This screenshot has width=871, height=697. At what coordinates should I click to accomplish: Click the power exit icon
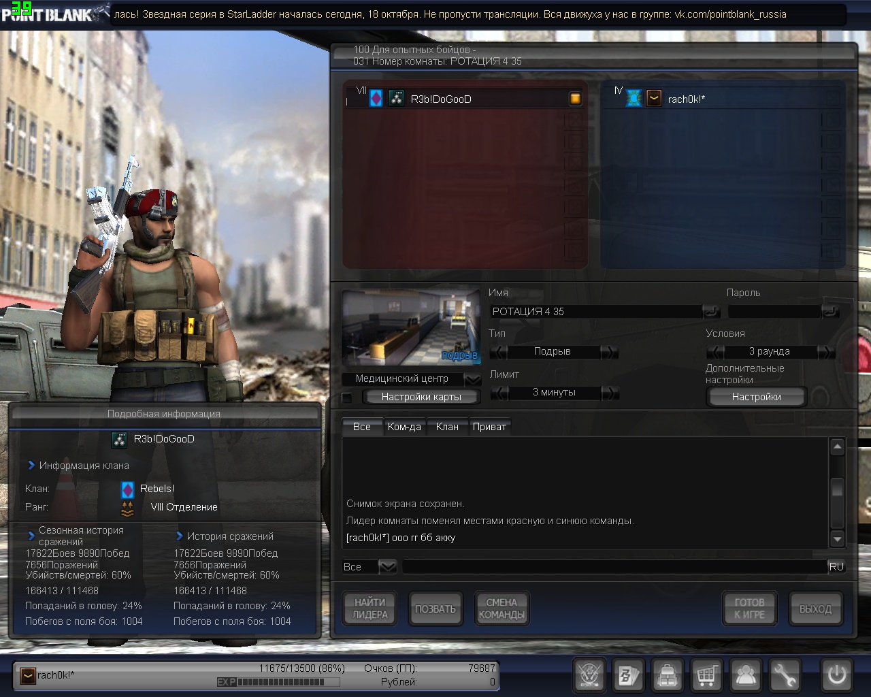(836, 675)
